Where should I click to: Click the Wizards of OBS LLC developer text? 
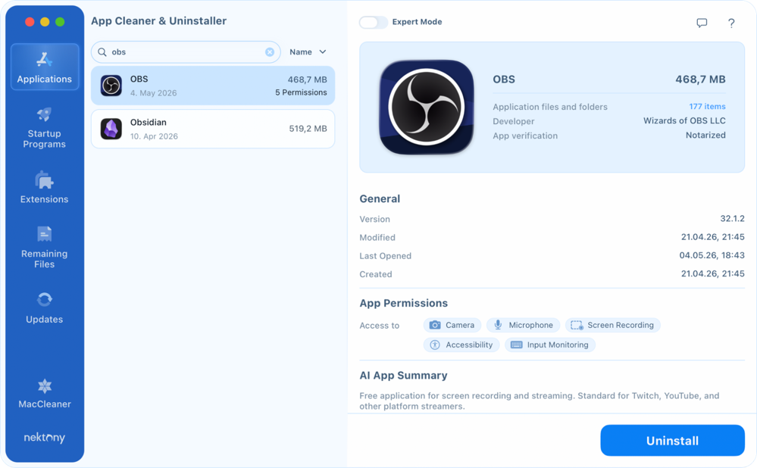pyautogui.click(x=684, y=120)
